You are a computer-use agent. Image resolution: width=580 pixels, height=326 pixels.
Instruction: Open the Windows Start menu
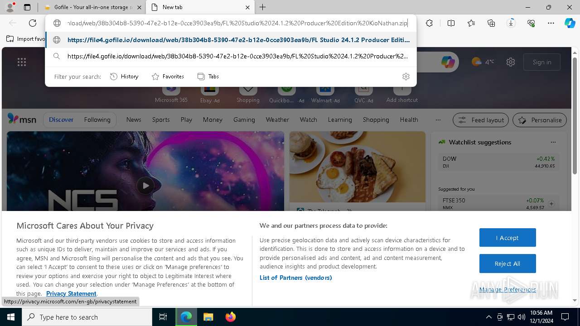pyautogui.click(x=11, y=317)
